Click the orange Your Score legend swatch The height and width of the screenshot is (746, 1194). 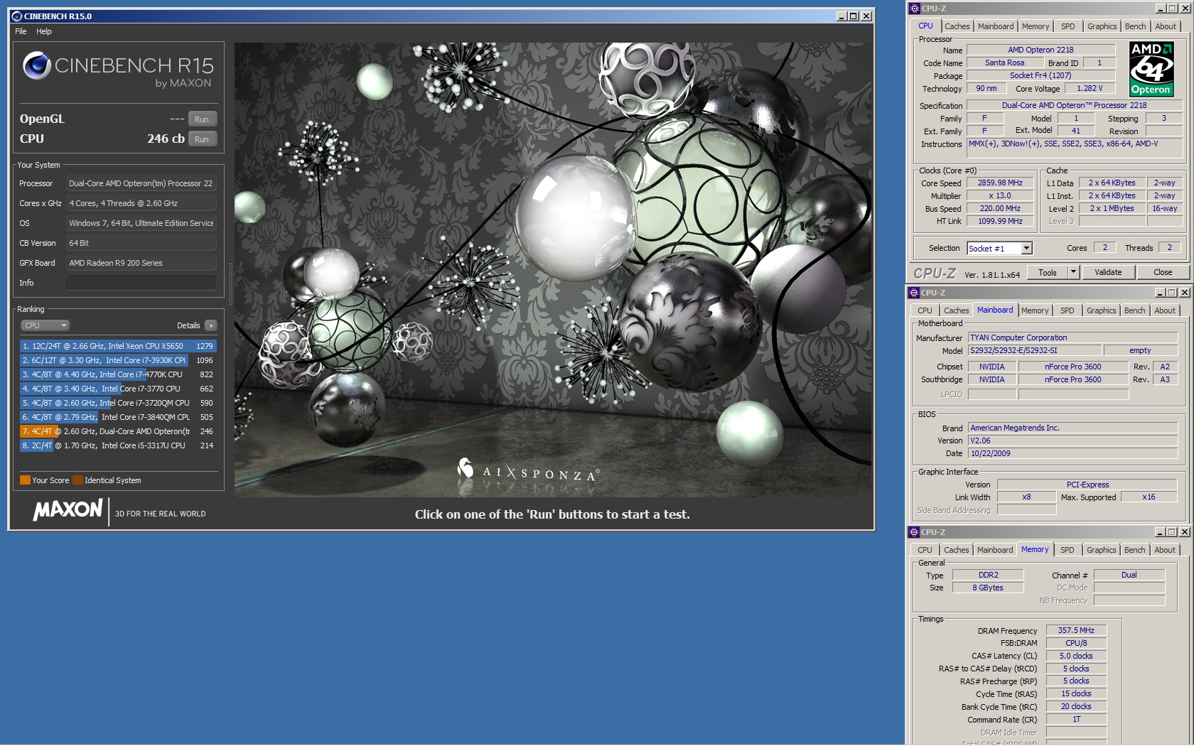(x=25, y=480)
